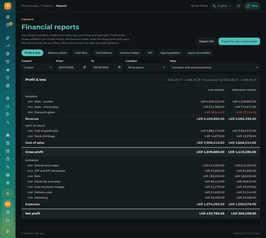This screenshot has height=238, width=266.
Task: Open the Sales - online shop line
Action: (x=141, y=107)
